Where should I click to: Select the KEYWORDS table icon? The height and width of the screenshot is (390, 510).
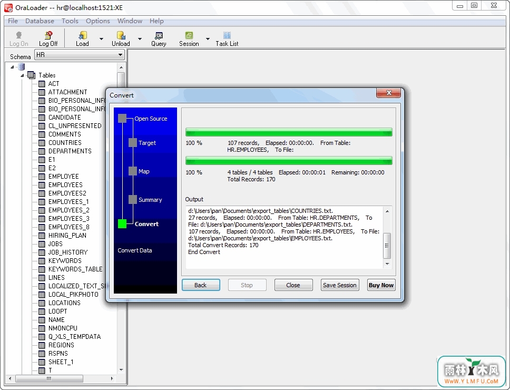[42, 261]
